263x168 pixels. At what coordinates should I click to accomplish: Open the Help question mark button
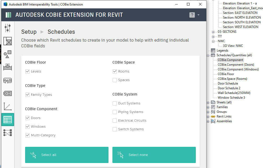[x=192, y=15]
